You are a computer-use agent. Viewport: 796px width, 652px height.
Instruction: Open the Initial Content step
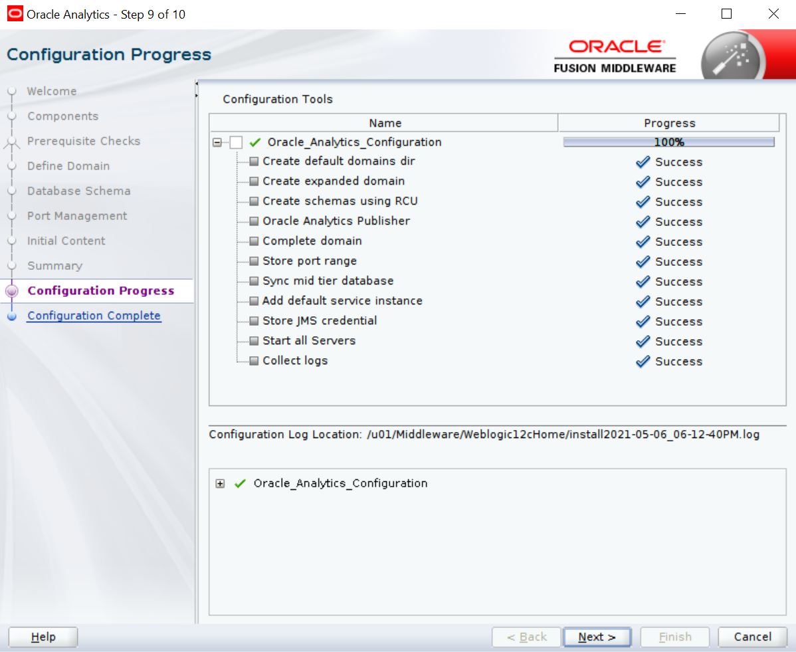pyautogui.click(x=66, y=241)
